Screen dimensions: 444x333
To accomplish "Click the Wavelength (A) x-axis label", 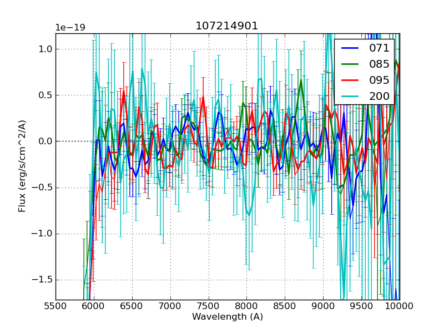I will pyautogui.click(x=228, y=317).
